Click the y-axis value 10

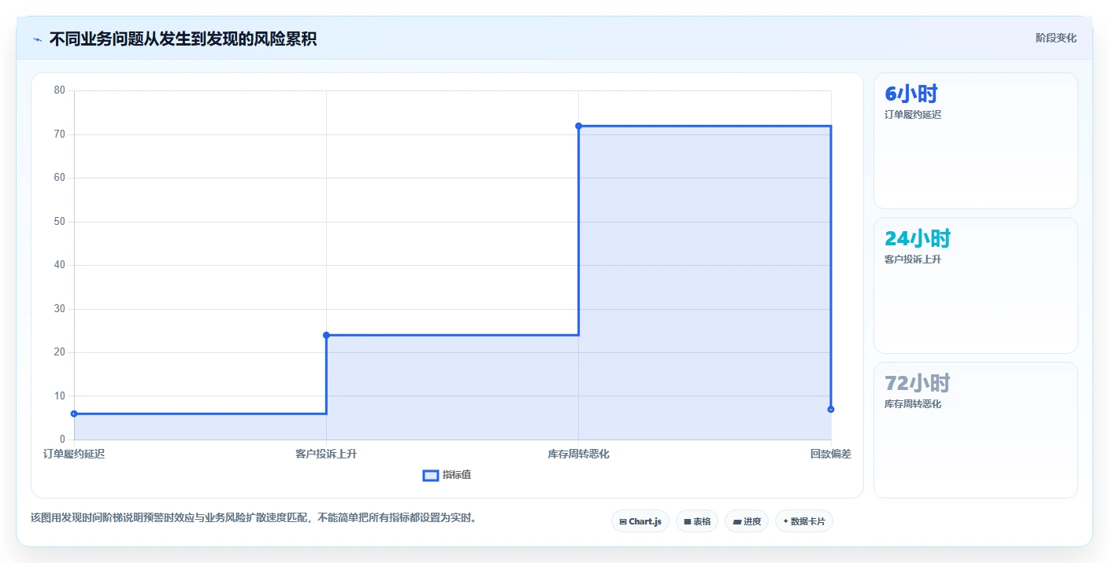(60, 396)
